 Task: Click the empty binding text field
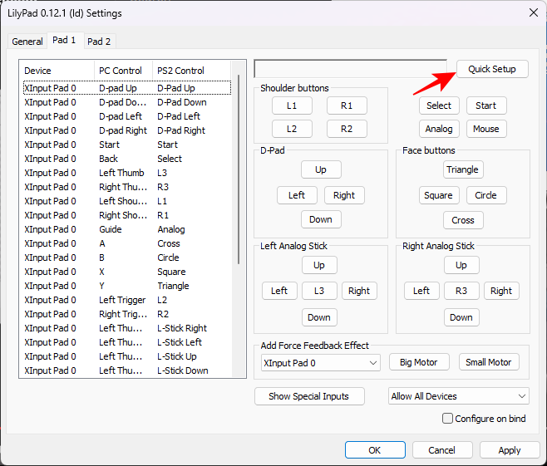tap(350, 69)
